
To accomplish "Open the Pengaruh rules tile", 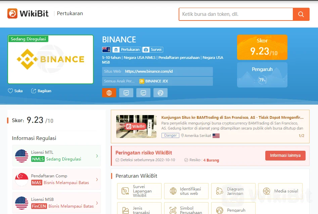I will (233, 208).
